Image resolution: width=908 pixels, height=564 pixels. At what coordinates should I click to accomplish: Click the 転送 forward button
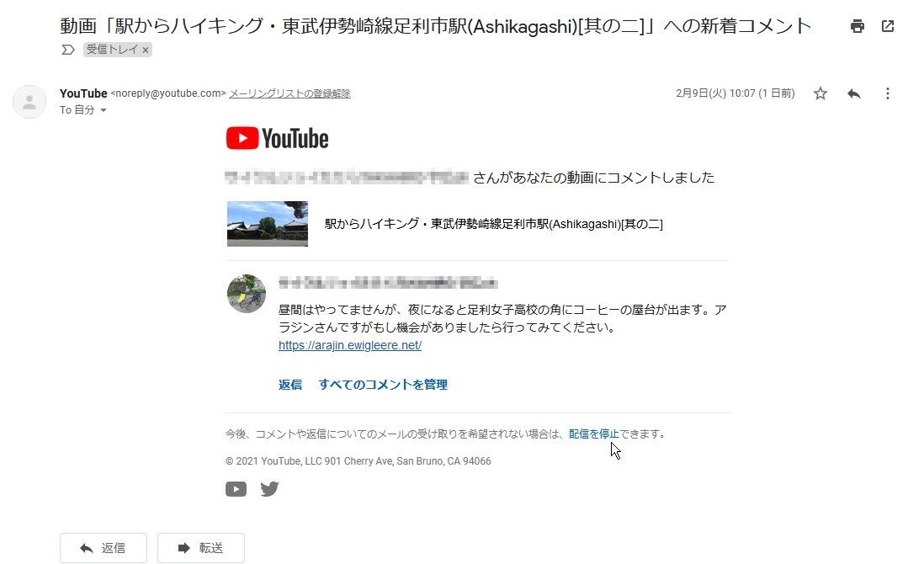coord(201,548)
